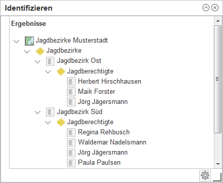Collapse Jagdberechtigte under Jagdbezirk Ost
Screen dimensions: 223x183
coord(48,72)
